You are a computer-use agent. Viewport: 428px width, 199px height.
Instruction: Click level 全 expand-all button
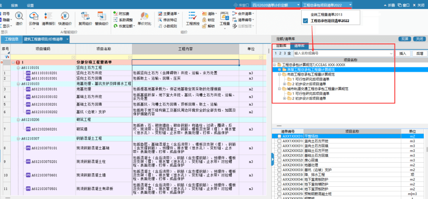(289, 54)
